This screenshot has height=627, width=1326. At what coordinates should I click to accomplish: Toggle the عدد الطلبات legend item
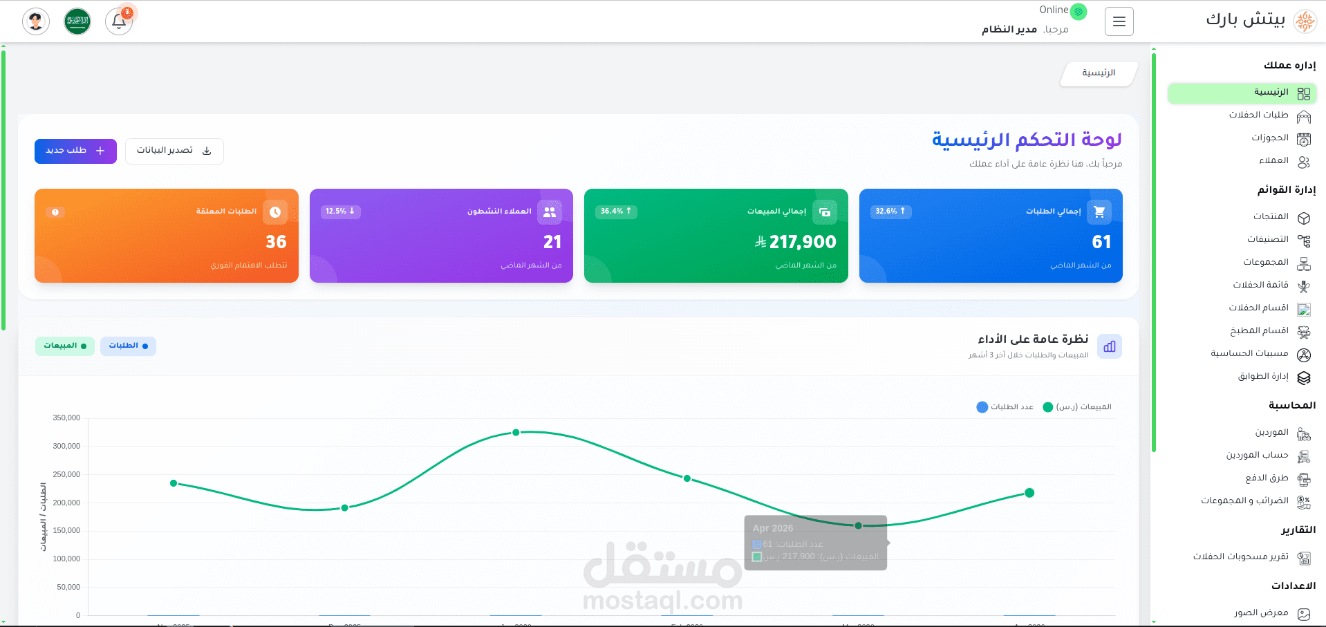(x=1005, y=407)
